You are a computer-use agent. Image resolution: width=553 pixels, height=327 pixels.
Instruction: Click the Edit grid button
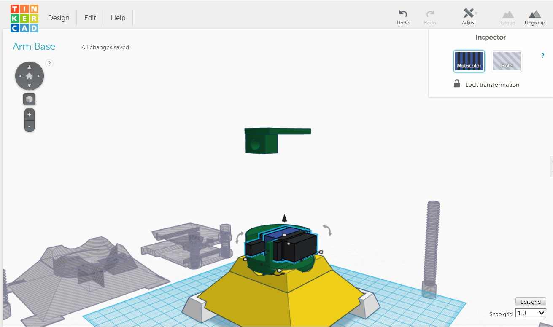[x=531, y=301]
